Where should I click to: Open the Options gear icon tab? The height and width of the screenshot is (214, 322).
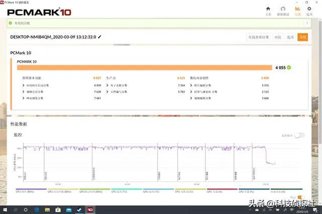tap(309, 9)
